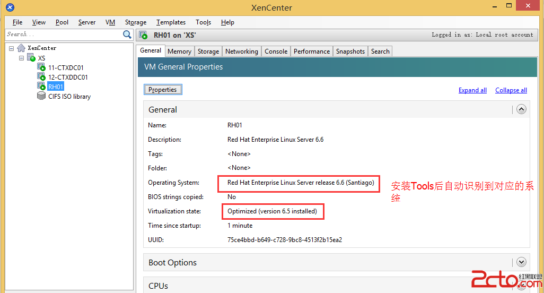The width and height of the screenshot is (544, 293).
Task: Open the Storage menu
Action: [136, 22]
